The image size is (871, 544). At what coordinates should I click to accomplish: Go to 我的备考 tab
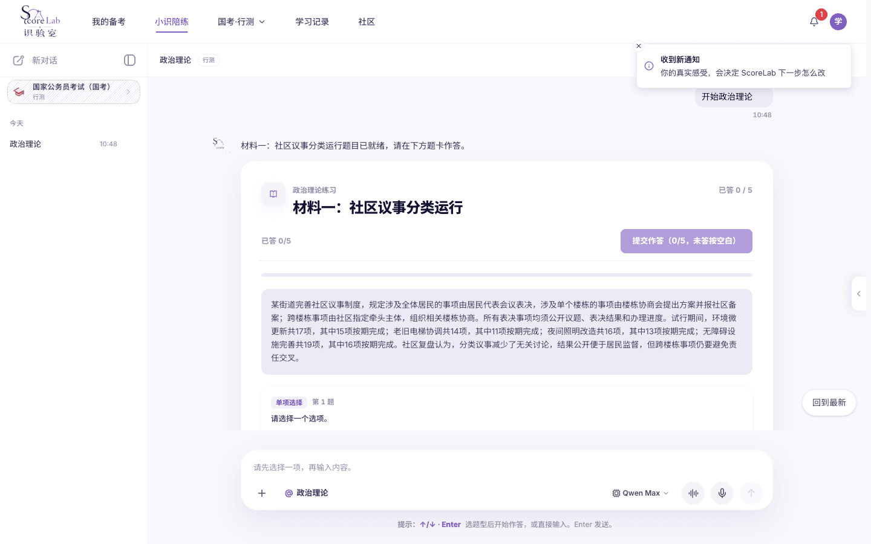109,22
